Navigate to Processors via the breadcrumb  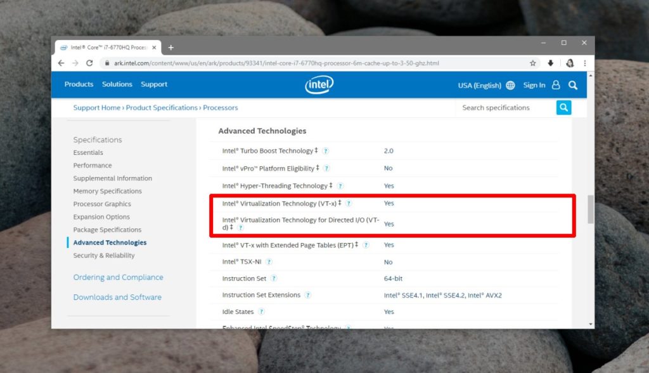[x=220, y=107]
